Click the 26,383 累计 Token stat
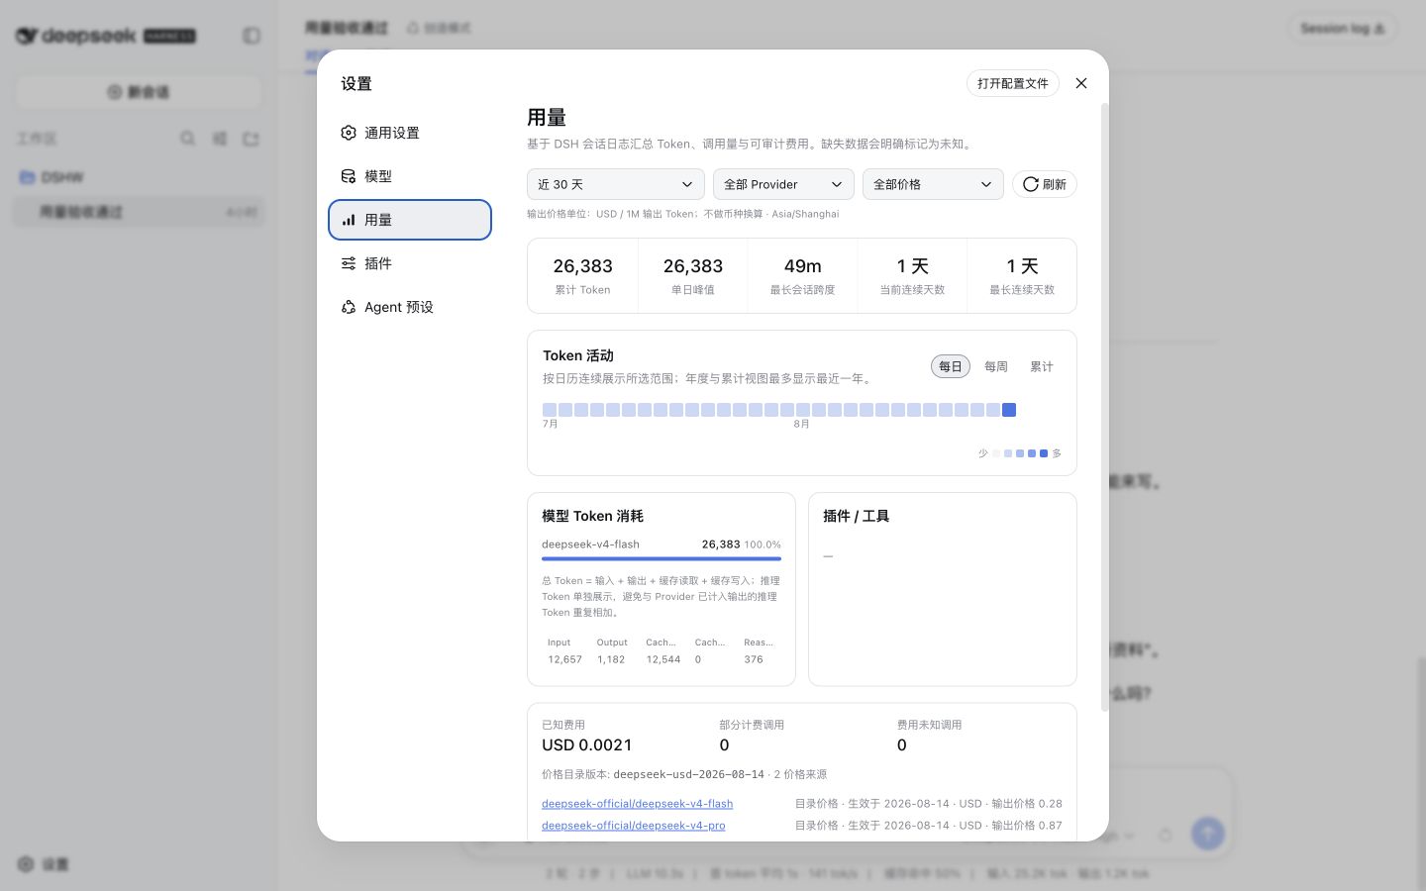 [582, 275]
